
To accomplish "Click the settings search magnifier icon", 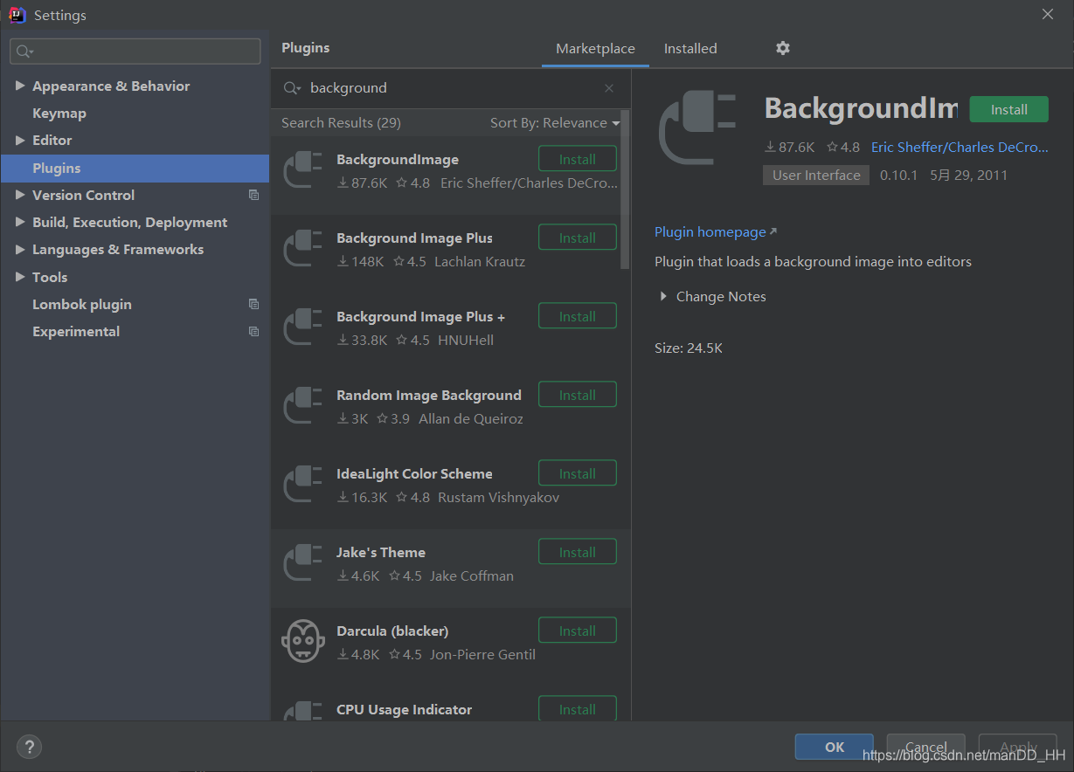I will 24,52.
